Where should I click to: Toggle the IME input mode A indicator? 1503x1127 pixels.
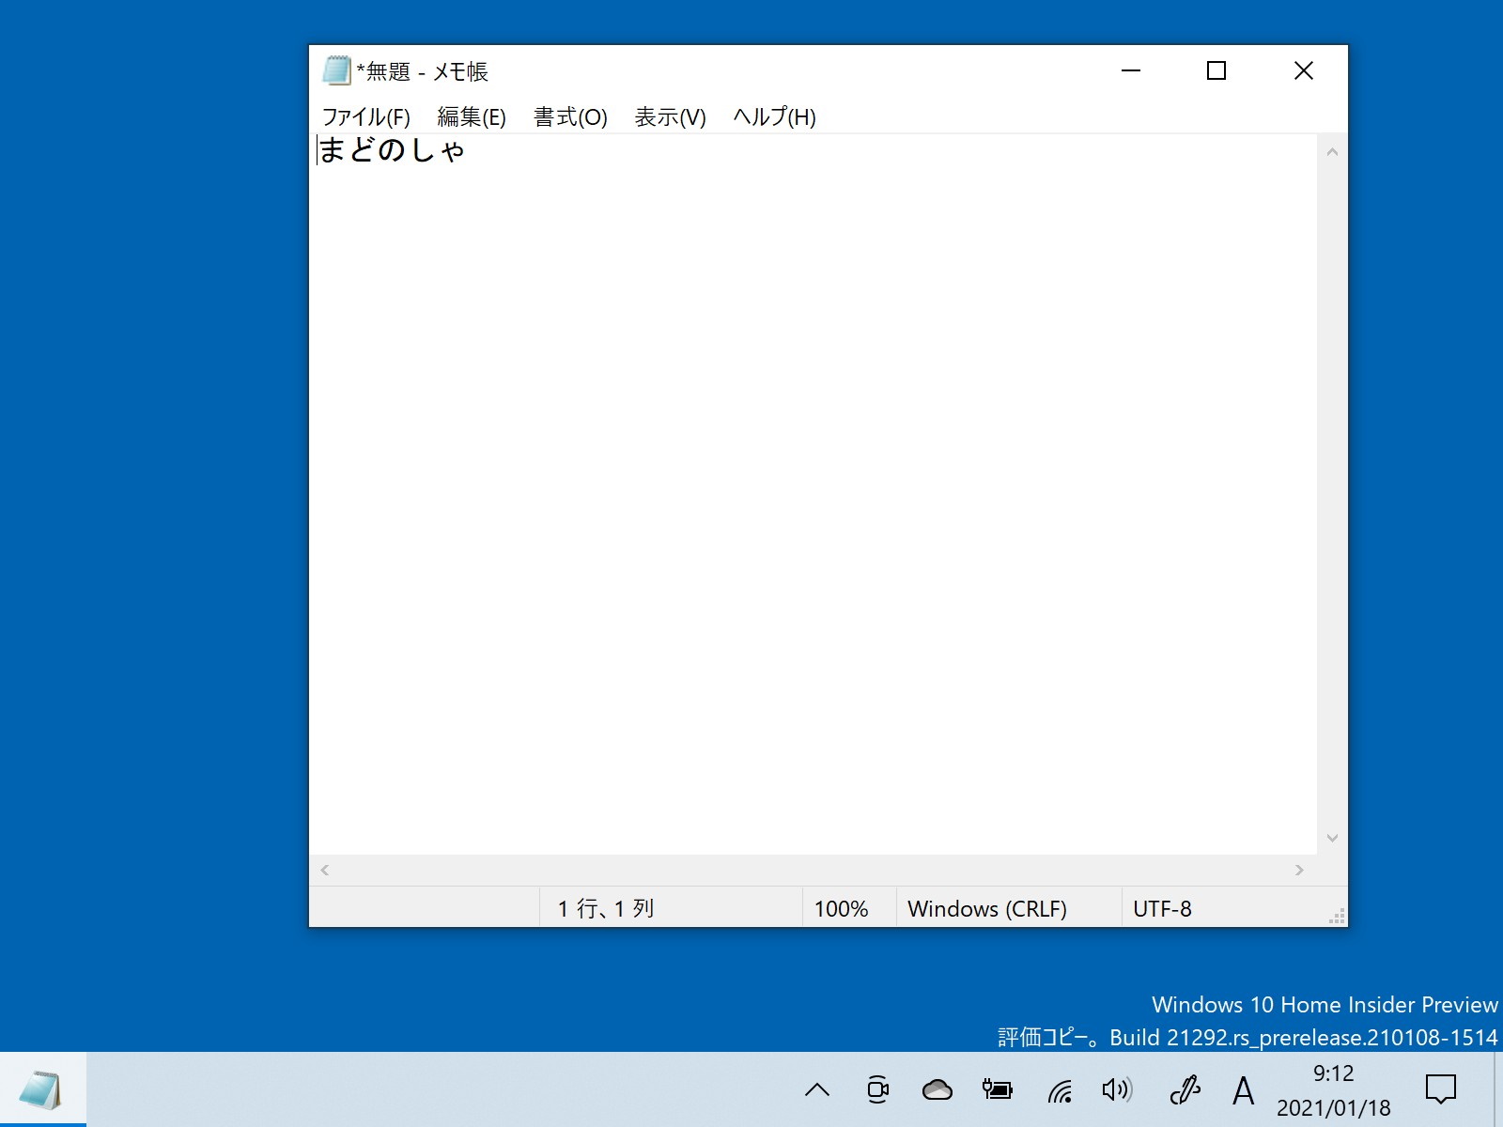point(1243,1090)
